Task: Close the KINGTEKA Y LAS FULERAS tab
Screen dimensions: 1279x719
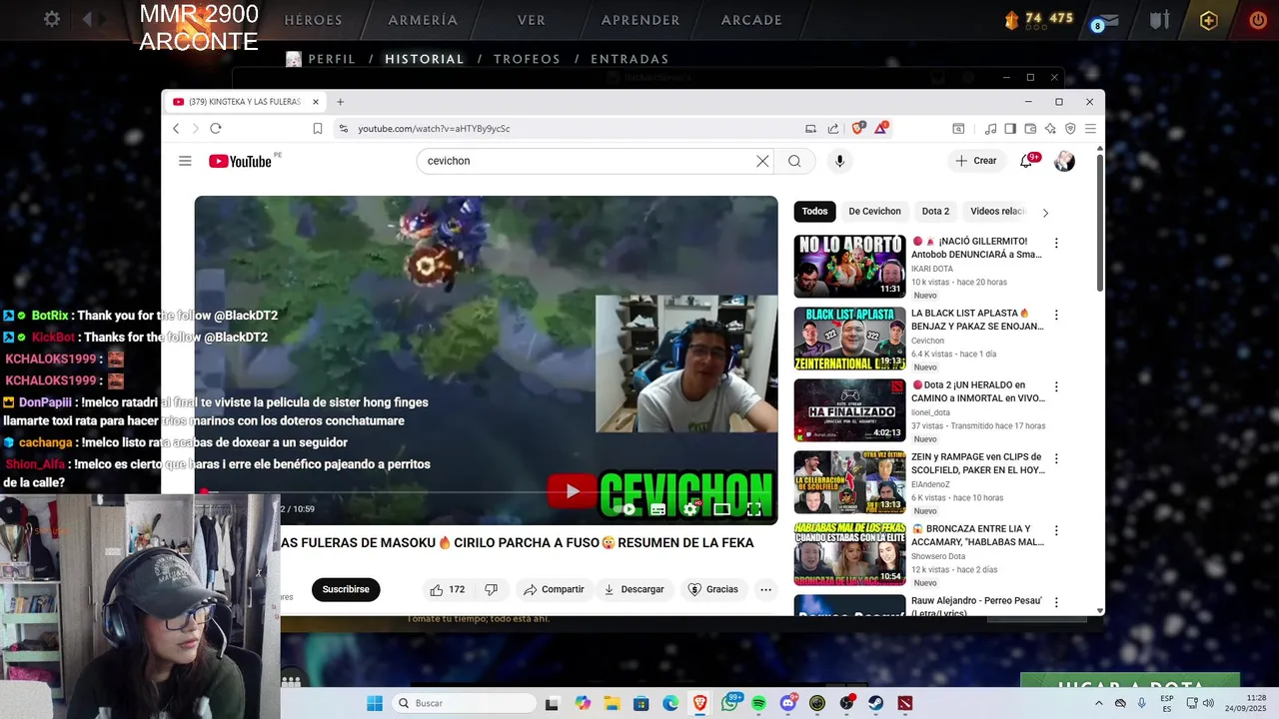Action: [315, 102]
